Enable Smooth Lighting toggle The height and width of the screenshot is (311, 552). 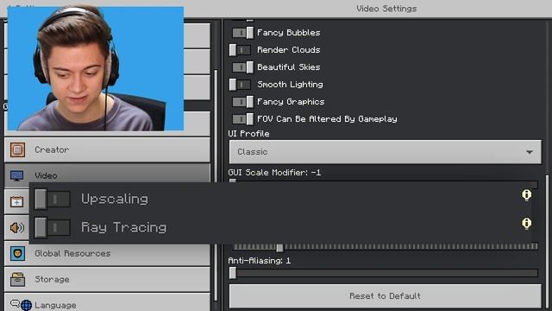[240, 85]
